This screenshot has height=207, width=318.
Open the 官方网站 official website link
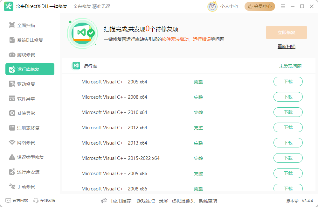click(17, 200)
